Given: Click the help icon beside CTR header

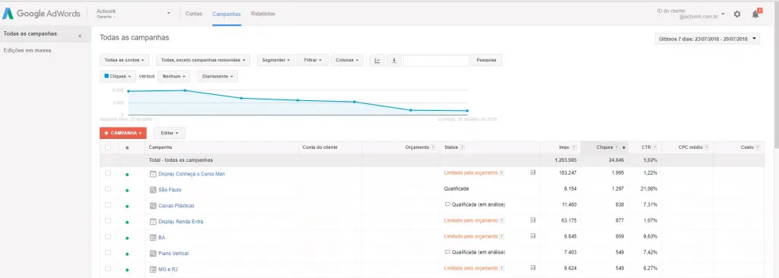Looking at the screenshot, I should click(655, 147).
